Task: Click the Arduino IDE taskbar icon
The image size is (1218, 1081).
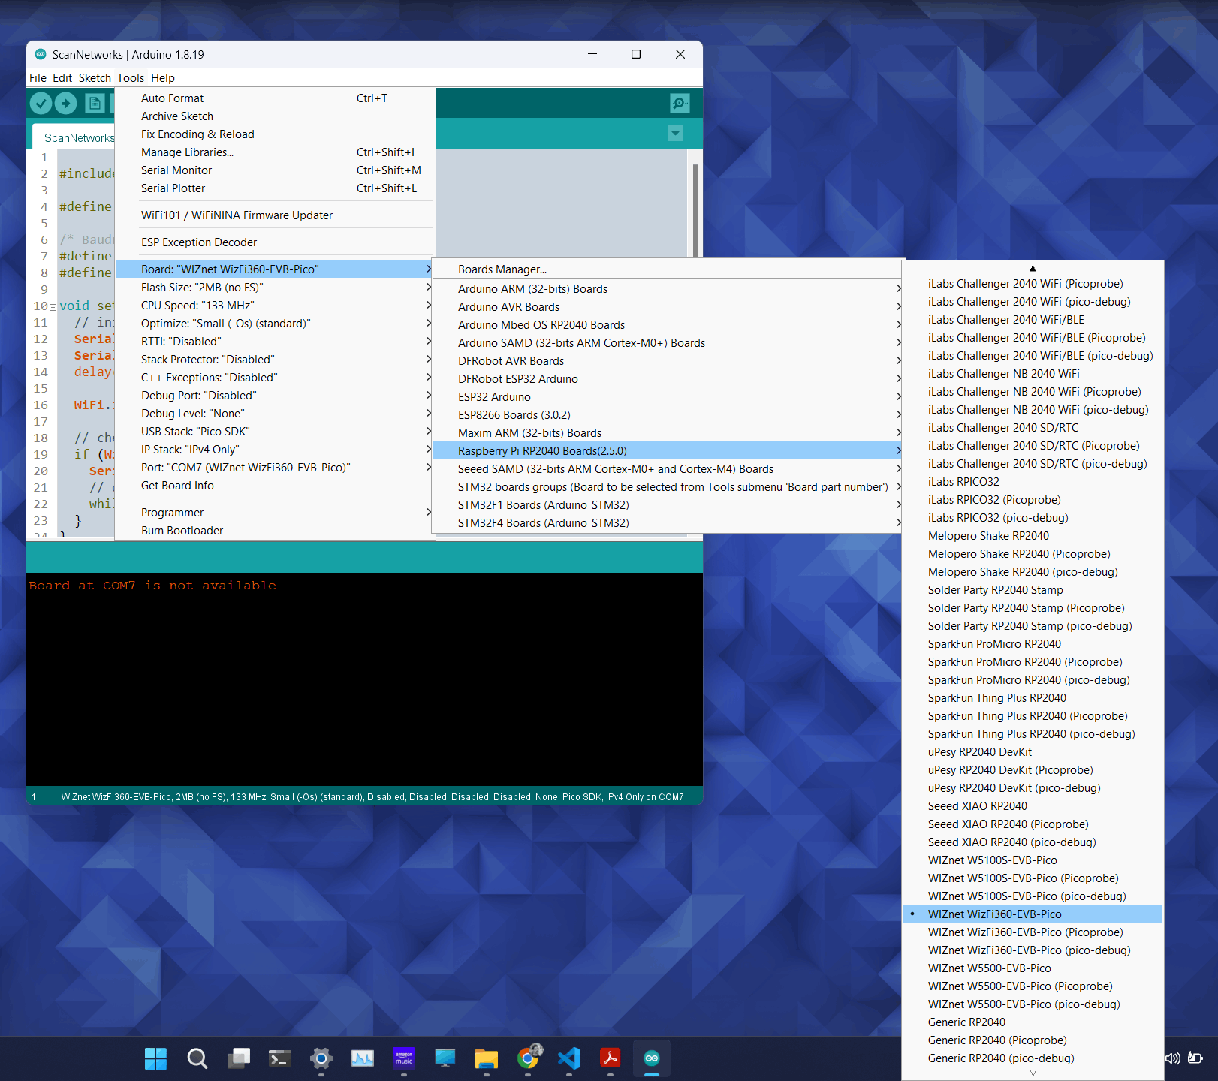Action: [x=652, y=1058]
